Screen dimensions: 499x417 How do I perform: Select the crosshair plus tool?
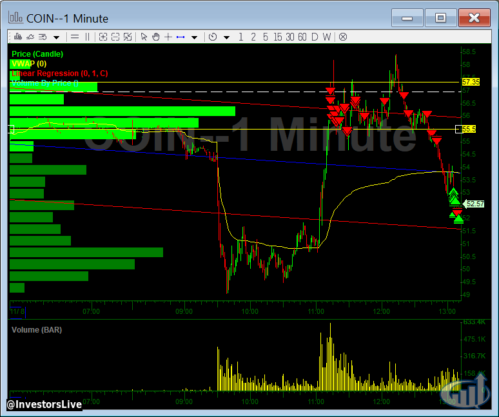168,37
